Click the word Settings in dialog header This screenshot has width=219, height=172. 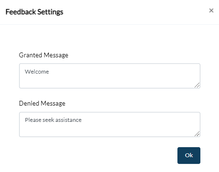click(x=50, y=12)
